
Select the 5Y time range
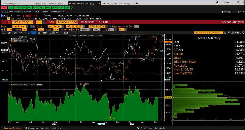[39, 32]
